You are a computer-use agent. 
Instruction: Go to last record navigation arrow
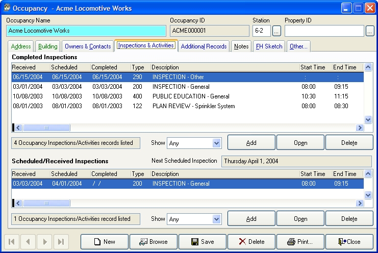pyautogui.click(x=61, y=242)
